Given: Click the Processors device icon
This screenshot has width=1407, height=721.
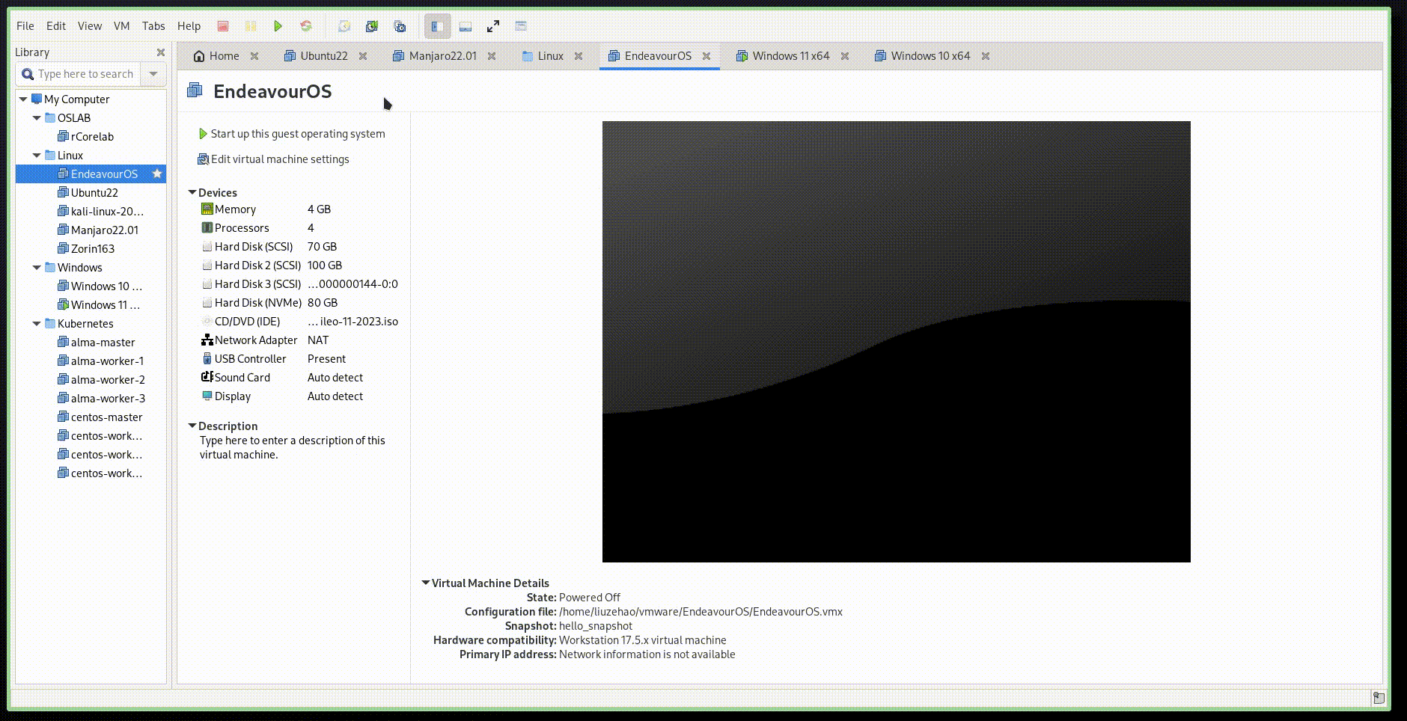Looking at the screenshot, I should tap(207, 227).
